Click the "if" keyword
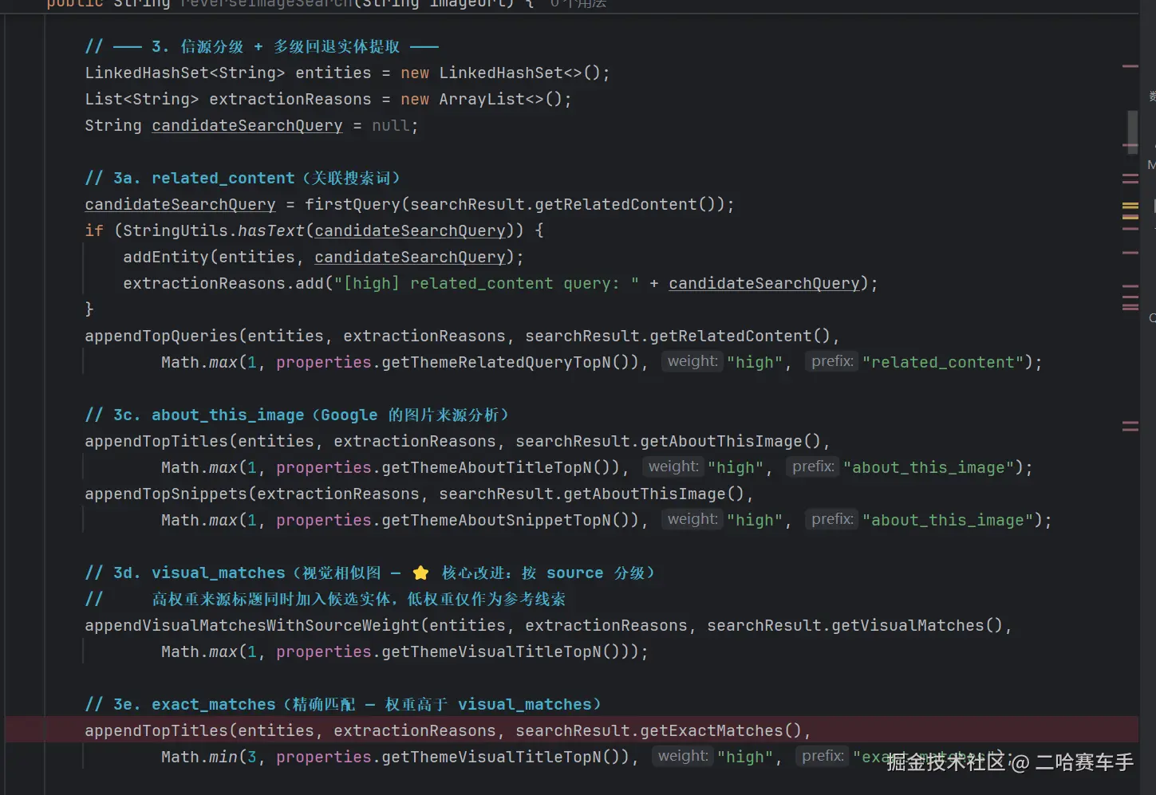 click(x=94, y=230)
